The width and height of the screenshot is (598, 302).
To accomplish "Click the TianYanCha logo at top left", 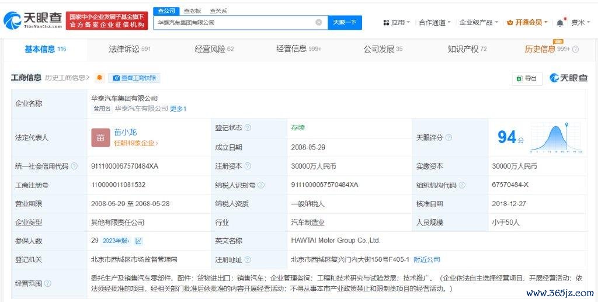I will click(33, 20).
